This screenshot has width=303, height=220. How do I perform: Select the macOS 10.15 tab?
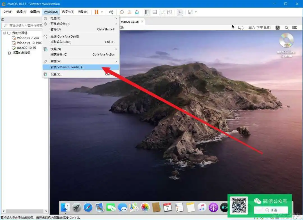pyautogui.click(x=130, y=21)
